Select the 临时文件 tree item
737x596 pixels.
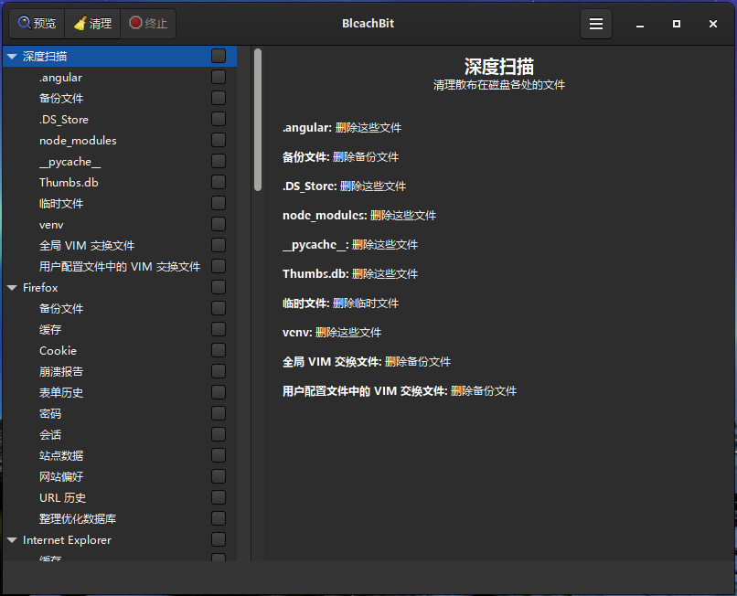tap(61, 204)
